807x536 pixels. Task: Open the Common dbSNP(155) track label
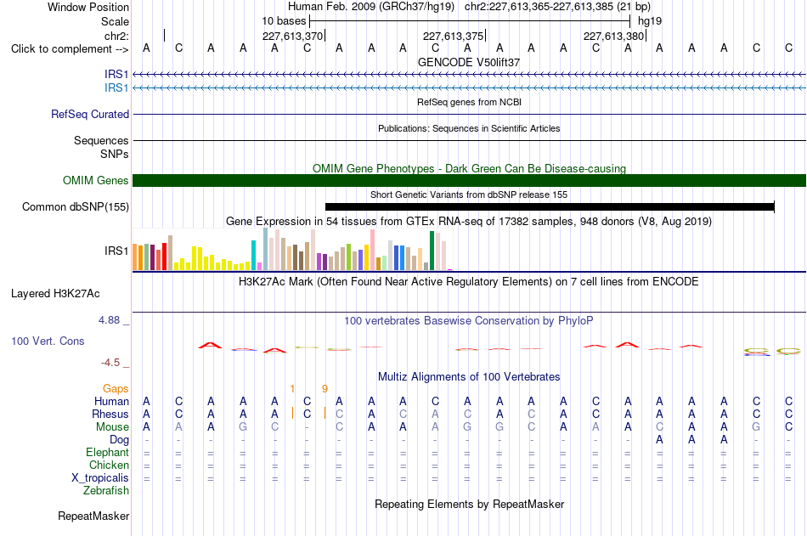point(76,207)
